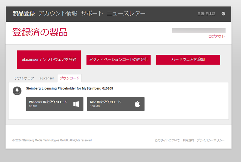Screen dimensions: 241x162
Task: Switch to the ソフトウェア tab
Action: tap(24, 78)
